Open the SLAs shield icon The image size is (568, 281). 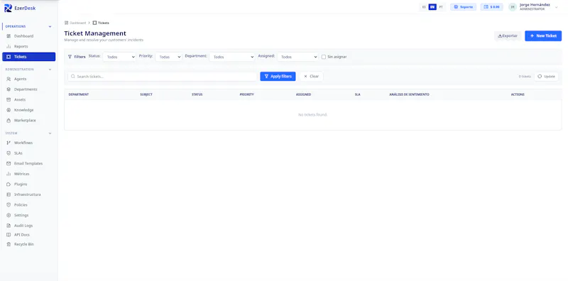[9, 153]
